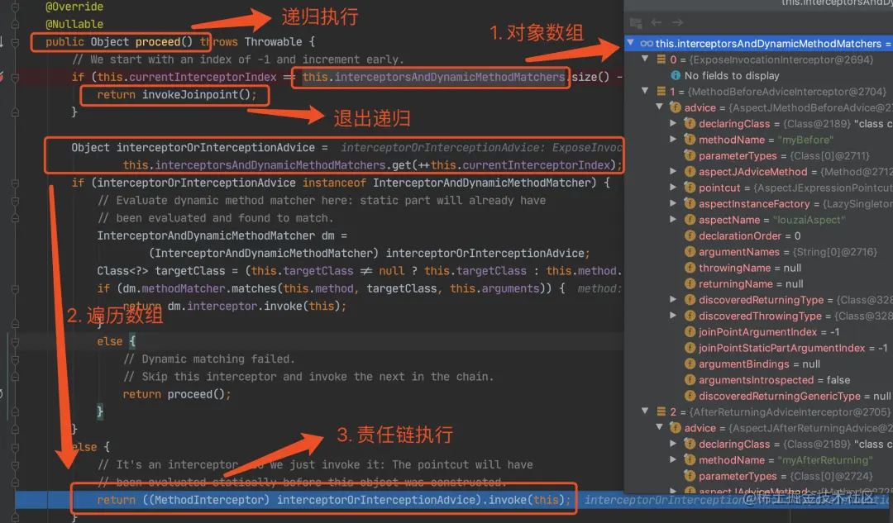Expand the methodName "myAfterReturning" node
This screenshot has width=893, height=523.
point(673,459)
